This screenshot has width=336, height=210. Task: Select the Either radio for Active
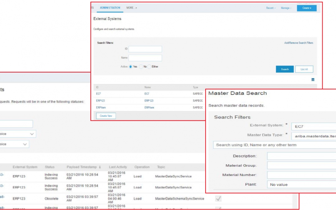(149, 67)
